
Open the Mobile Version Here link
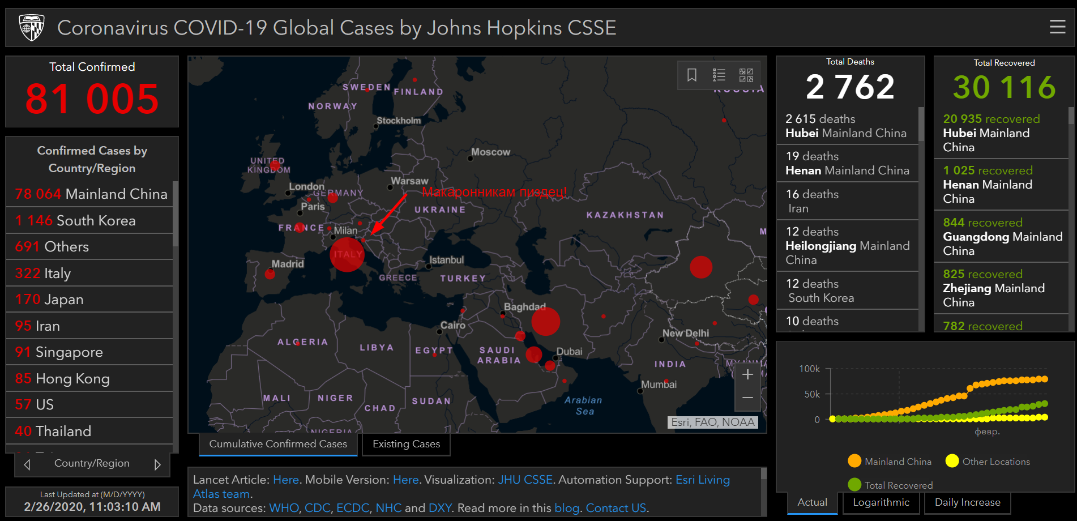point(405,480)
